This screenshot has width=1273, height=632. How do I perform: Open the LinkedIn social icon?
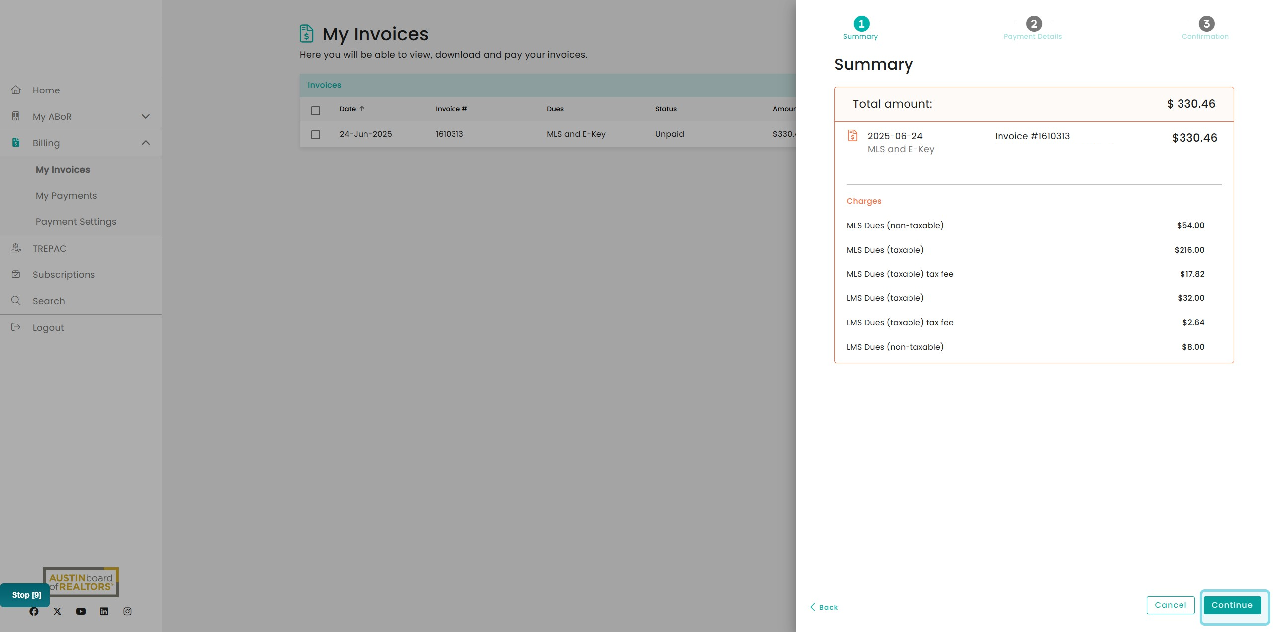tap(104, 611)
